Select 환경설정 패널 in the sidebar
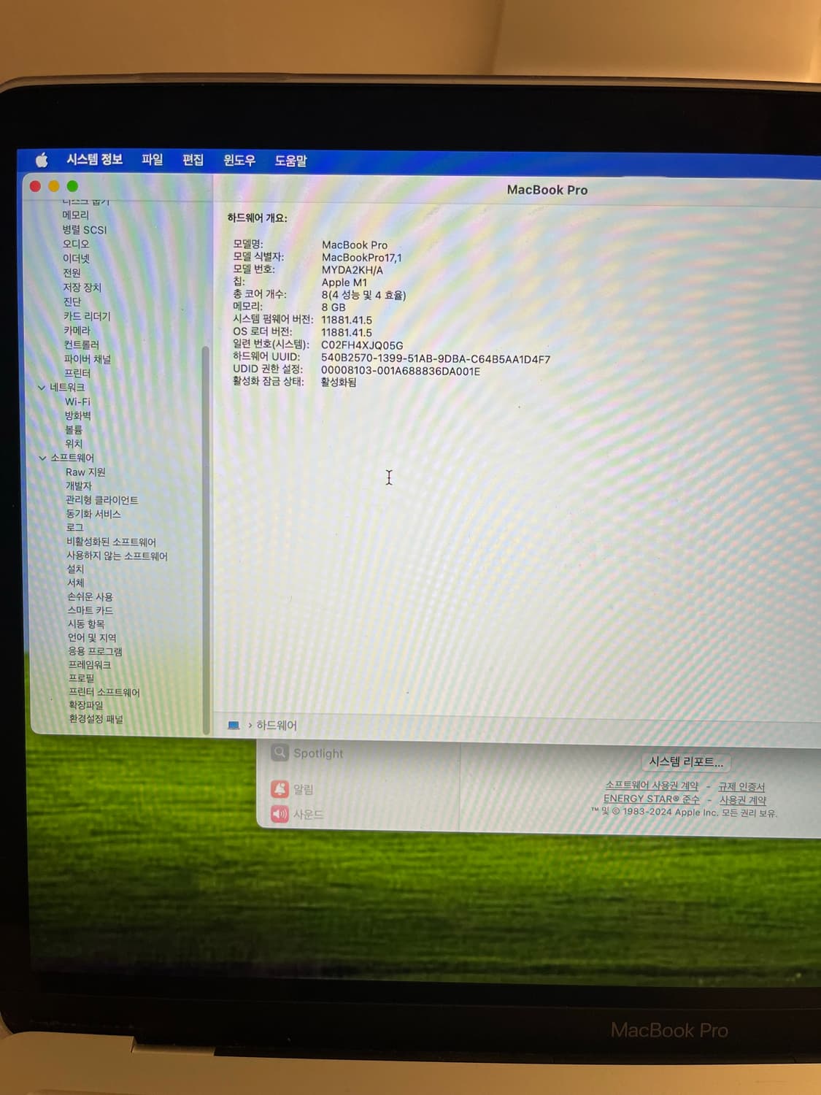The height and width of the screenshot is (1095, 821). pyautogui.click(x=96, y=719)
